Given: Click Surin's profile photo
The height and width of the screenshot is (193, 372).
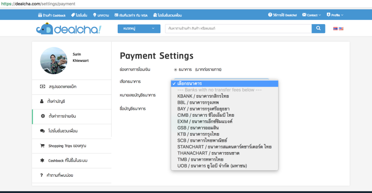Looking at the screenshot, I should pos(53,60).
